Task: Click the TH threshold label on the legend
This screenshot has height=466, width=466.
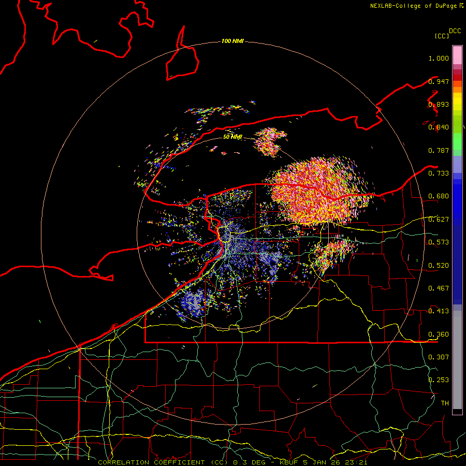Action: click(x=445, y=403)
